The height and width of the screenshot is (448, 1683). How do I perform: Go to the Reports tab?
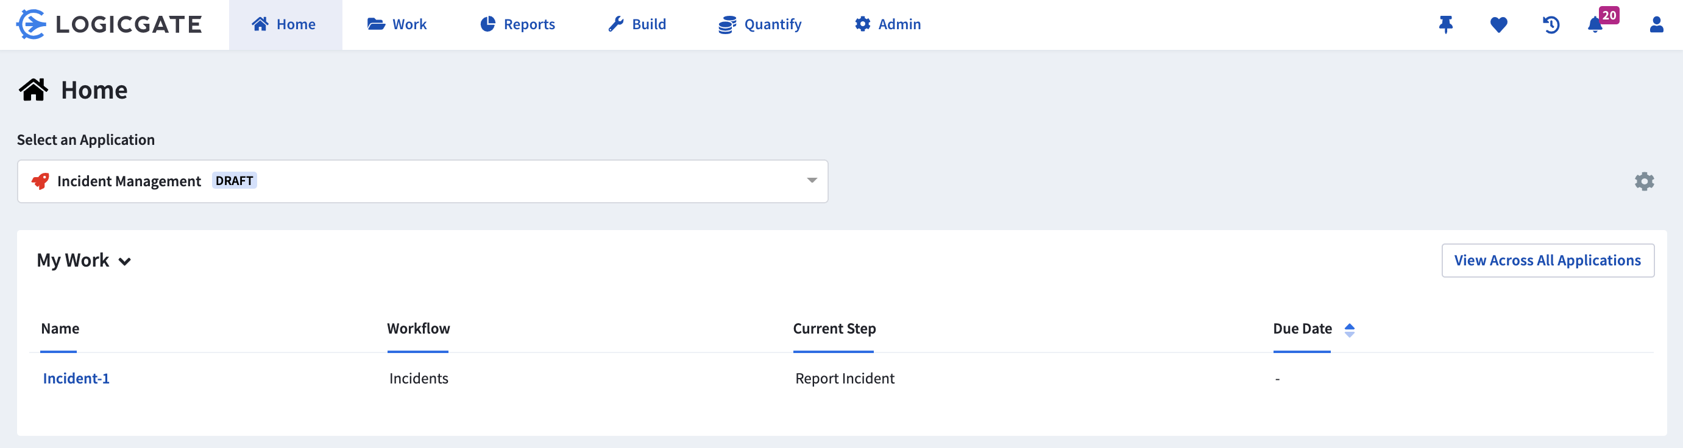click(517, 24)
